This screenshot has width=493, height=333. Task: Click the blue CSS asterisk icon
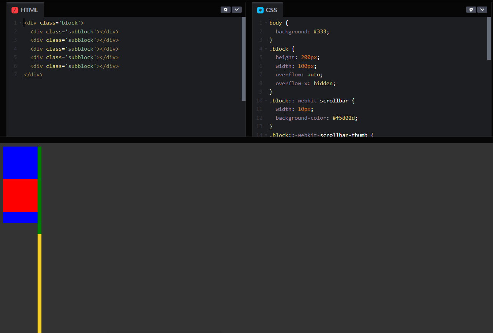click(260, 10)
